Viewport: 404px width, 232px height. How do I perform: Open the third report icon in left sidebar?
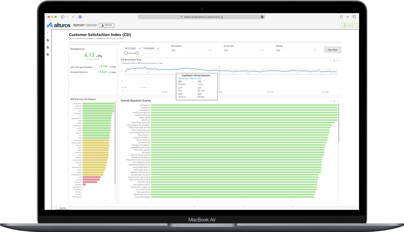48,54
